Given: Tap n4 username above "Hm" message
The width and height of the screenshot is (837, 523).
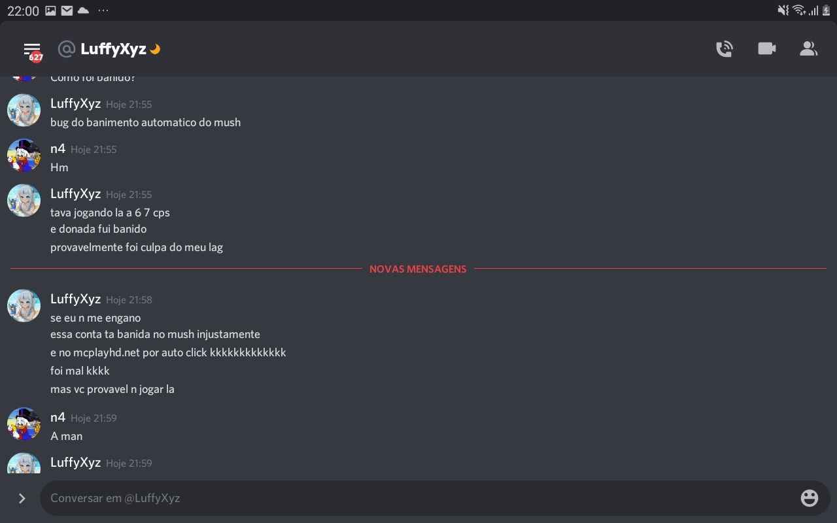Looking at the screenshot, I should 58,149.
